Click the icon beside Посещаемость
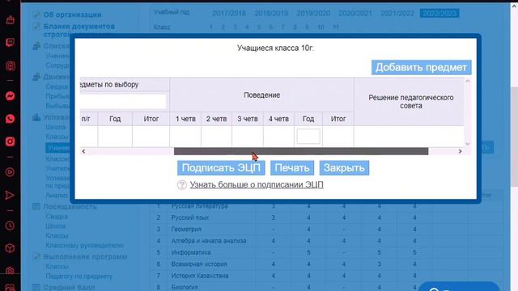The width and height of the screenshot is (518, 291). 36,207
